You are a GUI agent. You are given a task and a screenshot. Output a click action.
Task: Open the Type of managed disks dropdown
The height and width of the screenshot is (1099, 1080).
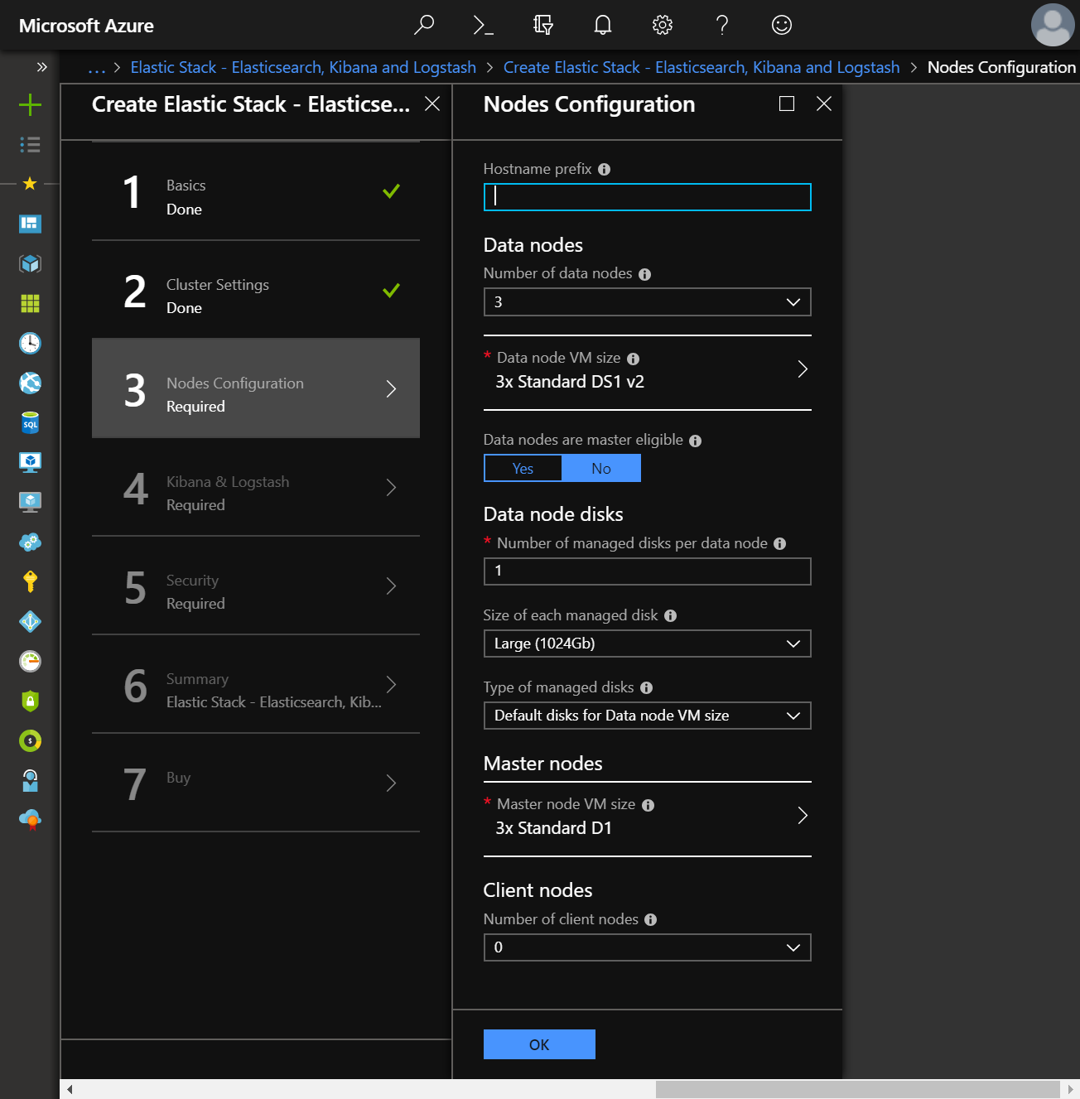(x=647, y=716)
